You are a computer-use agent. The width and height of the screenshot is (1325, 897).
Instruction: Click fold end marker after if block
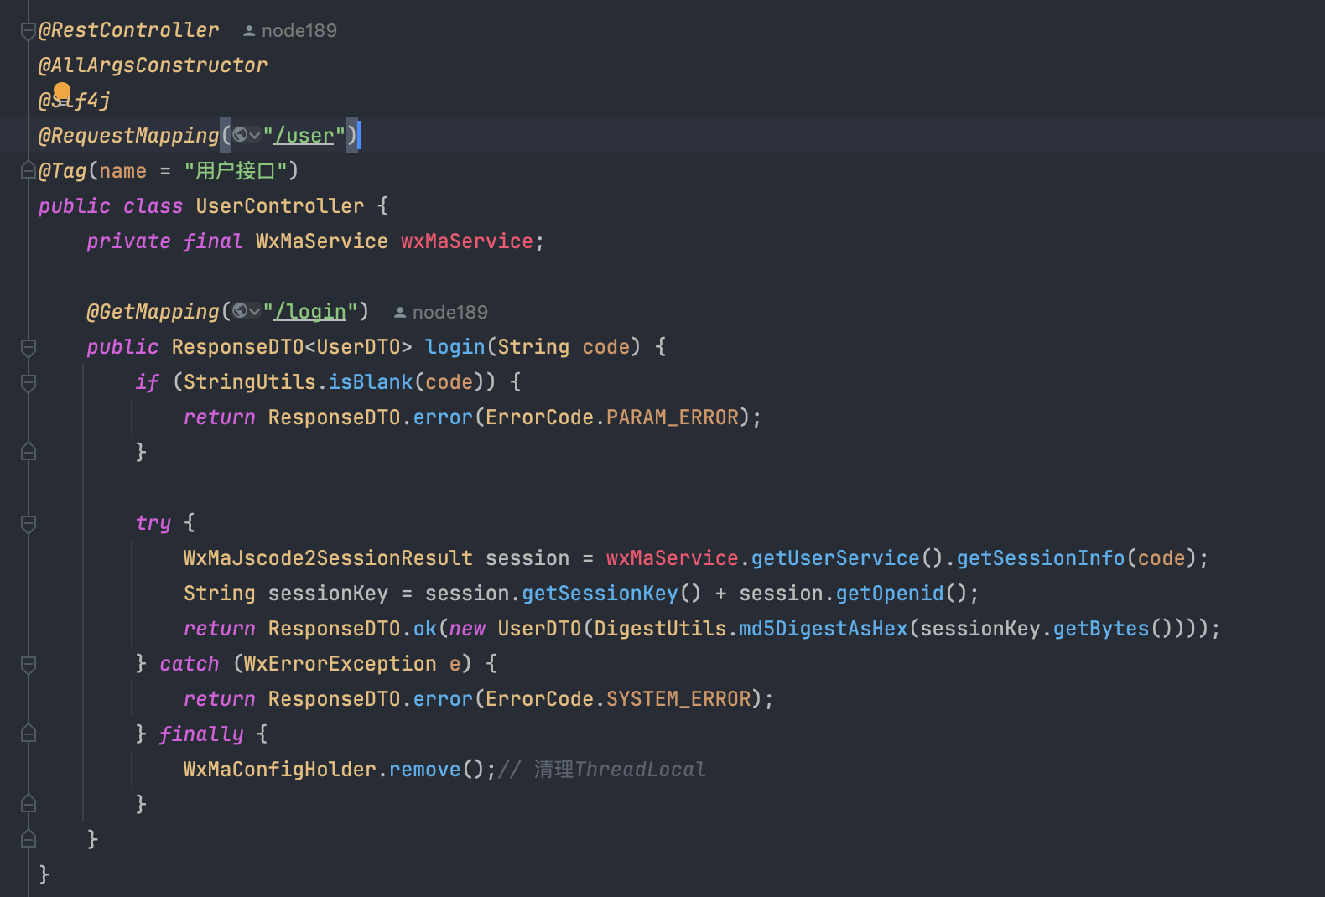click(x=28, y=453)
